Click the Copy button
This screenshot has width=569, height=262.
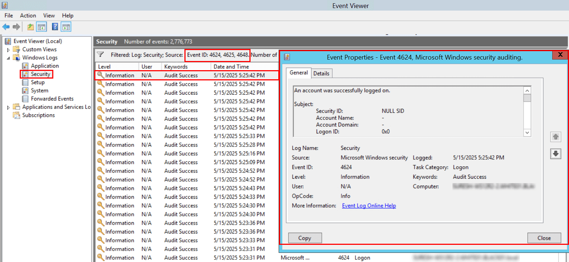305,238
